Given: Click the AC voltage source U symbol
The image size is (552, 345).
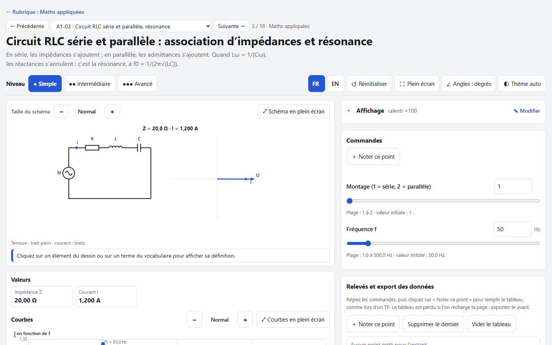Looking at the screenshot, I should (x=69, y=173).
